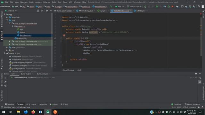The width and height of the screenshot is (205, 115).
Task: Click the pin icon in Build panel
Action: coord(5,82)
